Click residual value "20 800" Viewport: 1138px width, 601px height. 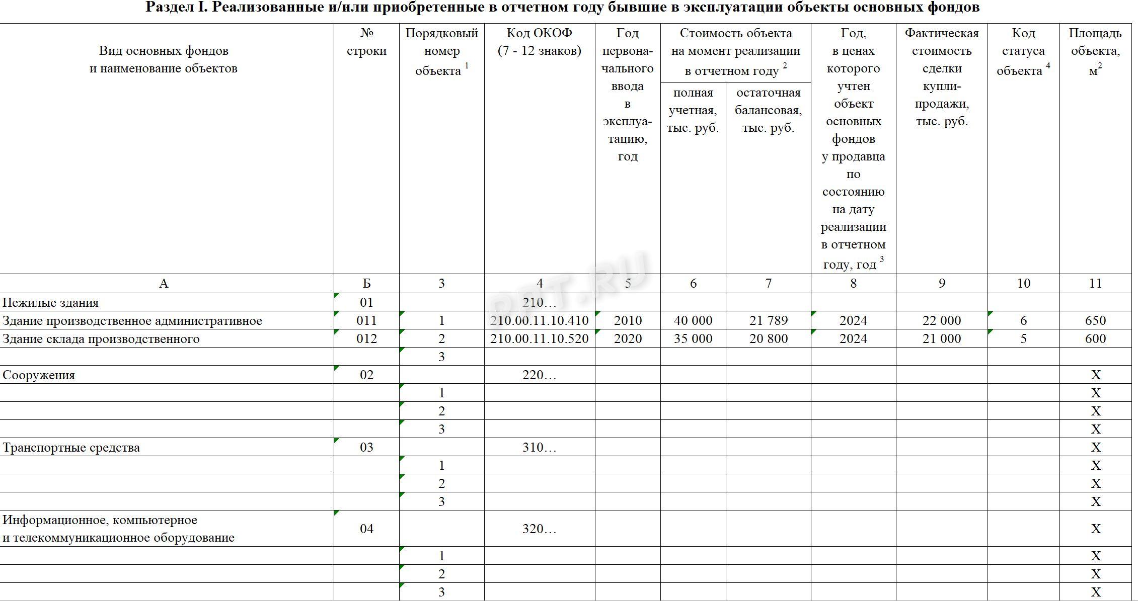(768, 339)
